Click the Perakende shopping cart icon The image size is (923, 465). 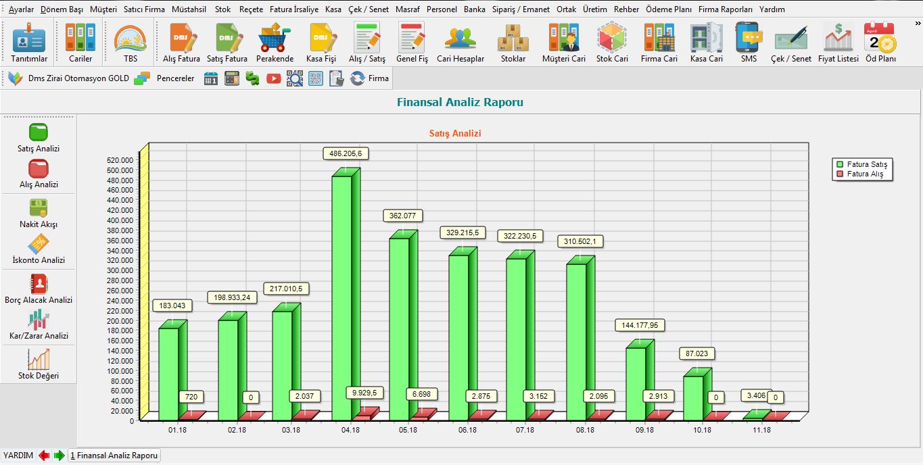275,39
